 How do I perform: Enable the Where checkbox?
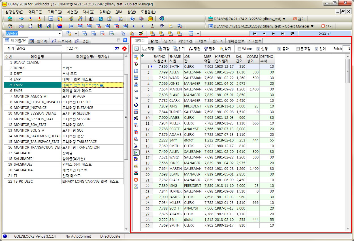tap(240, 49)
